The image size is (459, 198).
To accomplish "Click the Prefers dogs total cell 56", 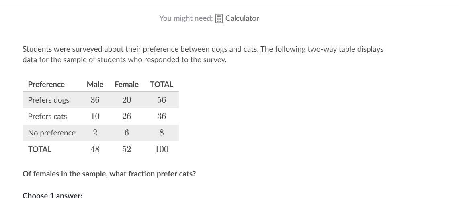I will 162,100.
